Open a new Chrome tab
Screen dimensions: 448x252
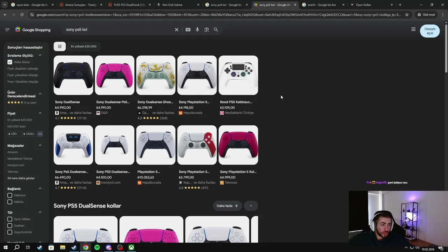tap(400, 5)
